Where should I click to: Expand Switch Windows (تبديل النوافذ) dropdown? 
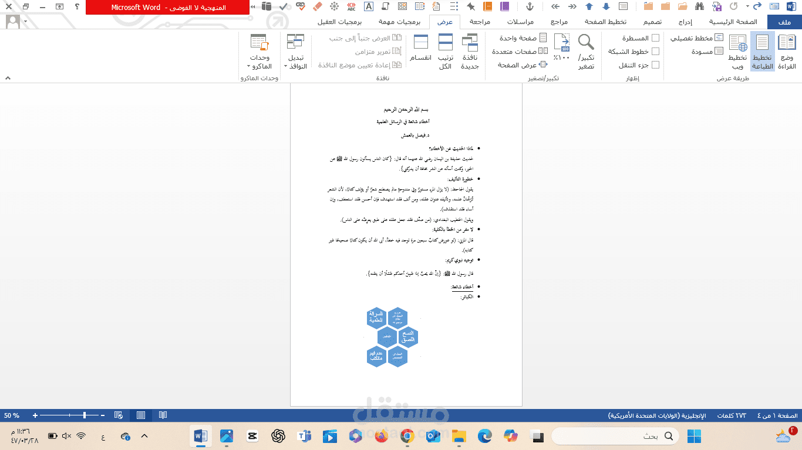295,52
